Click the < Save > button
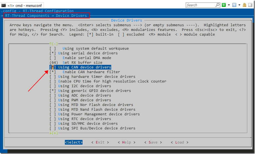 coord(153,142)
